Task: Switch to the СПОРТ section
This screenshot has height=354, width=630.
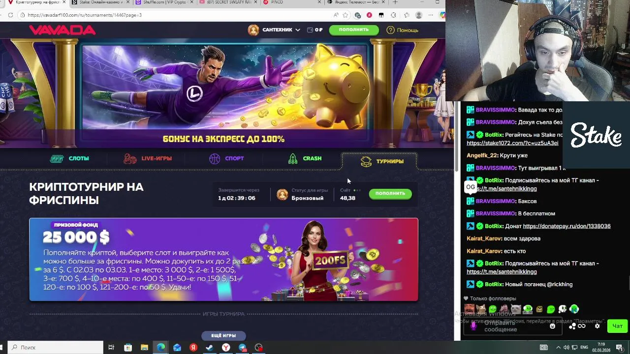Action: click(226, 158)
